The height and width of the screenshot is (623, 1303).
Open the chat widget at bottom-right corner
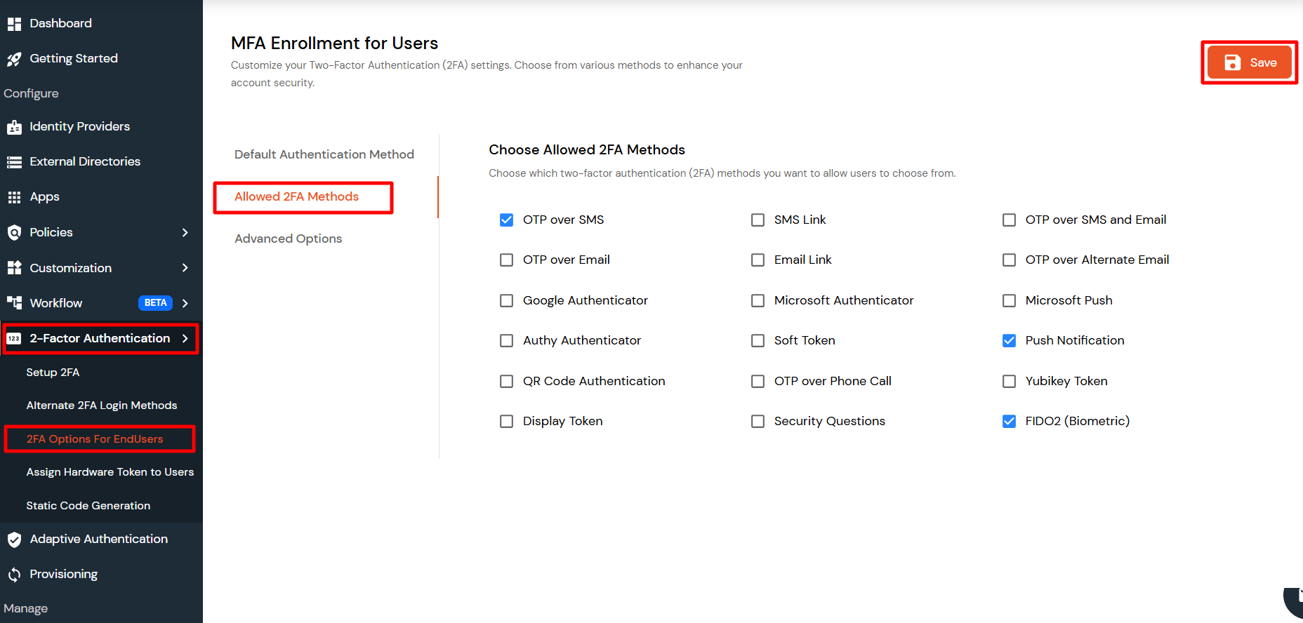[1293, 603]
